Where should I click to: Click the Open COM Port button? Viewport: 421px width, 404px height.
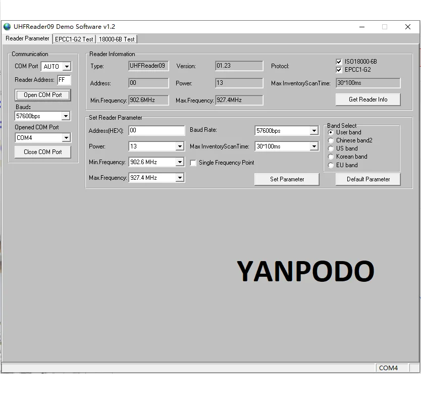(43, 95)
